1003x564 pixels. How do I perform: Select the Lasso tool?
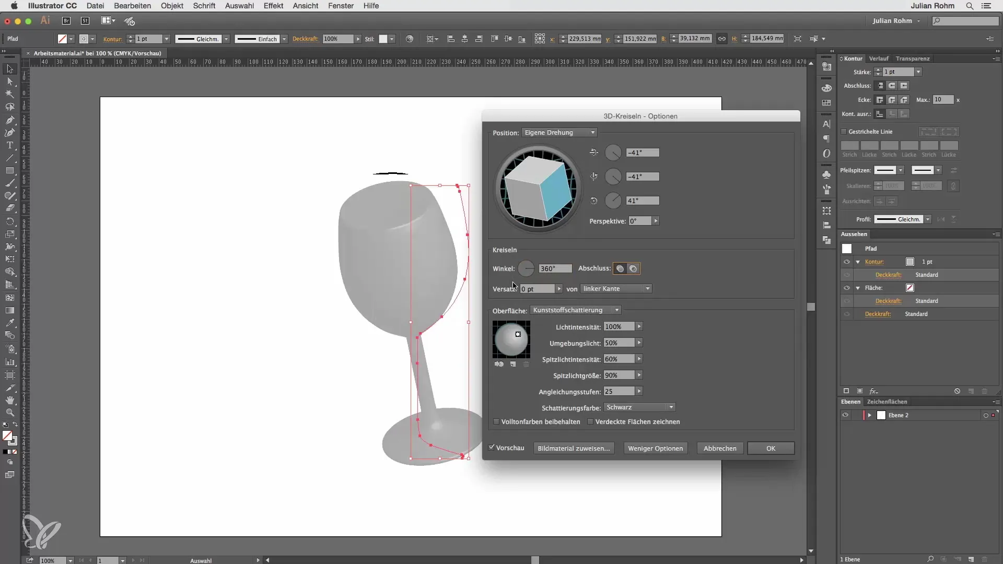pos(9,107)
